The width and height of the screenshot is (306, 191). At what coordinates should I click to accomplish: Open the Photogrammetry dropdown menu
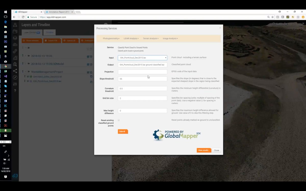pos(111,38)
